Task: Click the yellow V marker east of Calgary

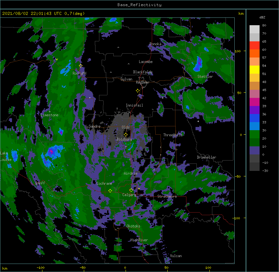Action: [139, 189]
